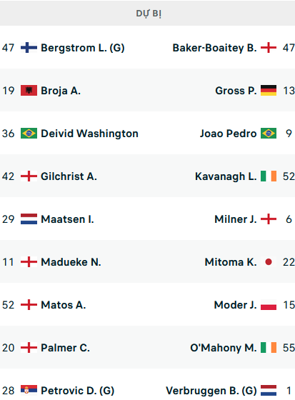Screen dimensions: 295x400
Task: Click Albania flag beside Broja A.
Action: 29,91
